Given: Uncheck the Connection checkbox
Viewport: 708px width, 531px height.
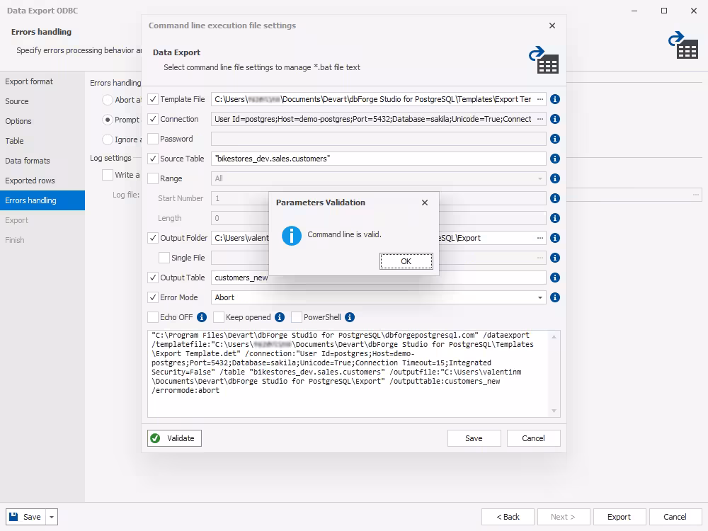Looking at the screenshot, I should point(153,119).
